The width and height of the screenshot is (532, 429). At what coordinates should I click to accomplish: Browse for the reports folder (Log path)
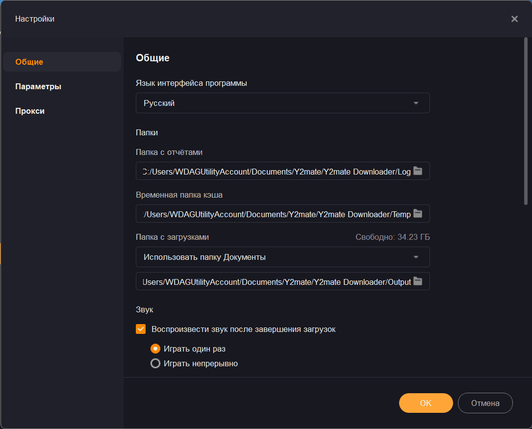point(418,171)
